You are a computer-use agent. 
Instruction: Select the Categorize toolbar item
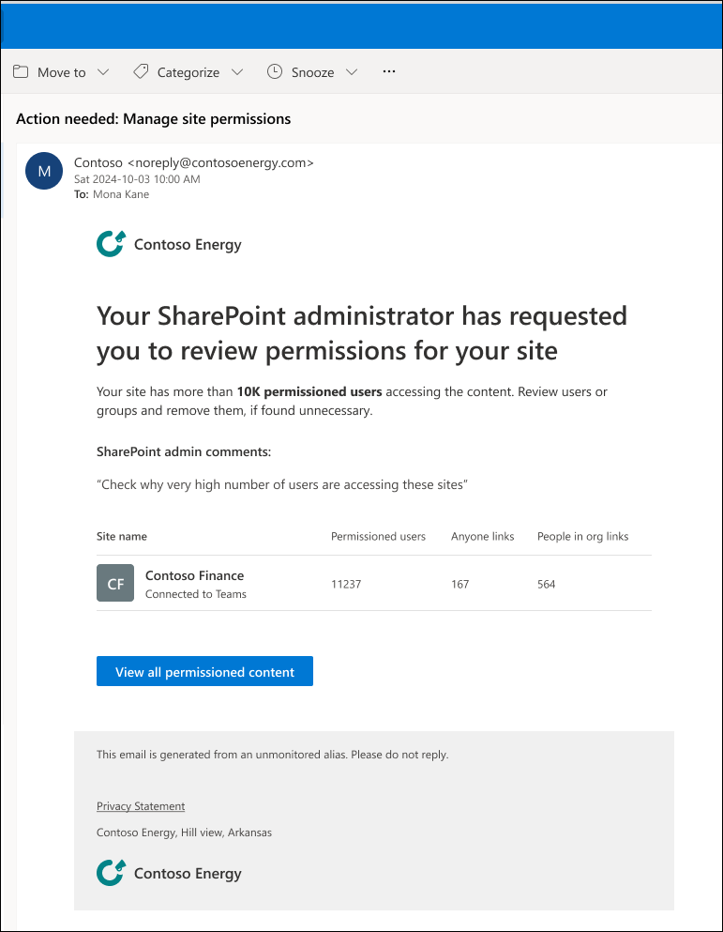(188, 72)
